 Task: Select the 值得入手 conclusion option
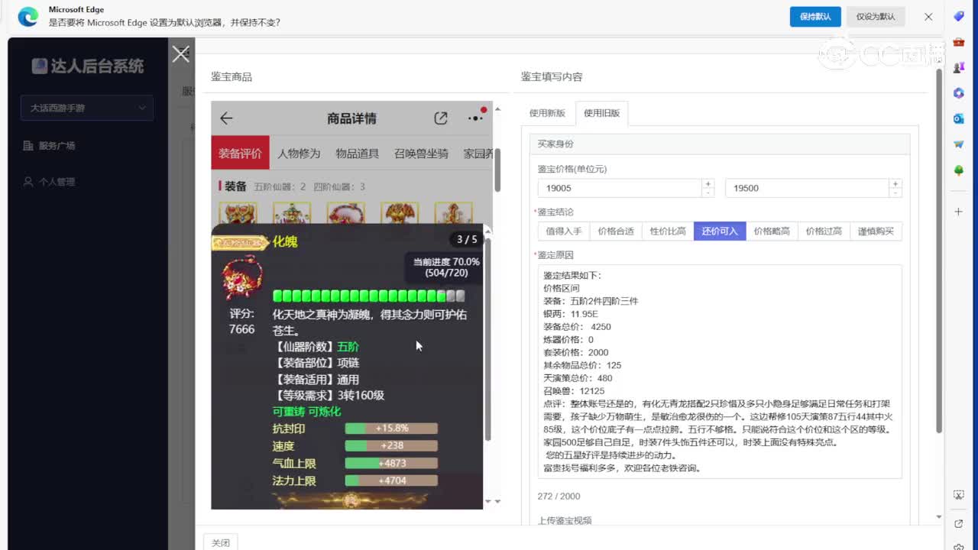(563, 231)
